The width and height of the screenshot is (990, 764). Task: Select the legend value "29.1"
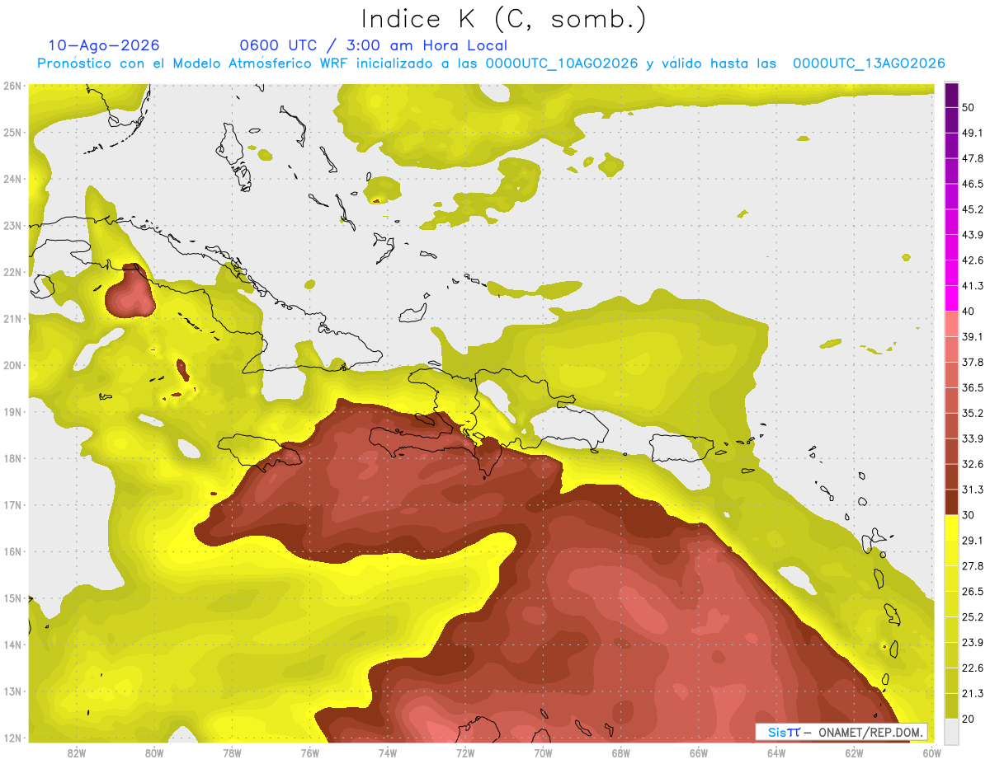[973, 540]
